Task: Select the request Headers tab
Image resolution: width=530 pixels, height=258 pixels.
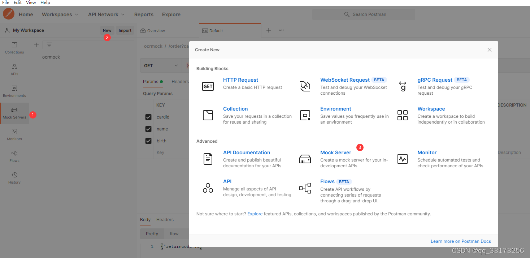Action: [x=180, y=82]
